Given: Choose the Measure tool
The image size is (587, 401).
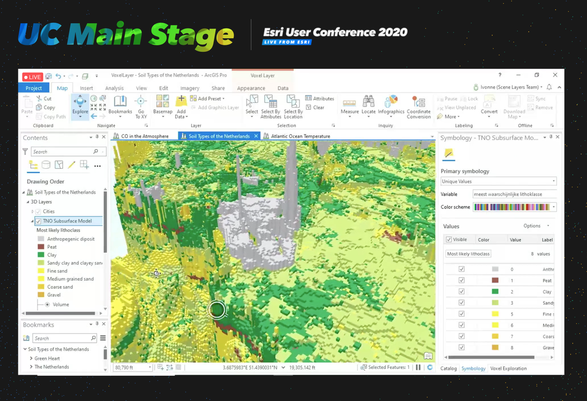Looking at the screenshot, I should [x=350, y=106].
